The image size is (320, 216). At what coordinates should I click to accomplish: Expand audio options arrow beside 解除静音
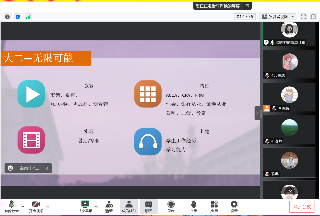click(23, 207)
